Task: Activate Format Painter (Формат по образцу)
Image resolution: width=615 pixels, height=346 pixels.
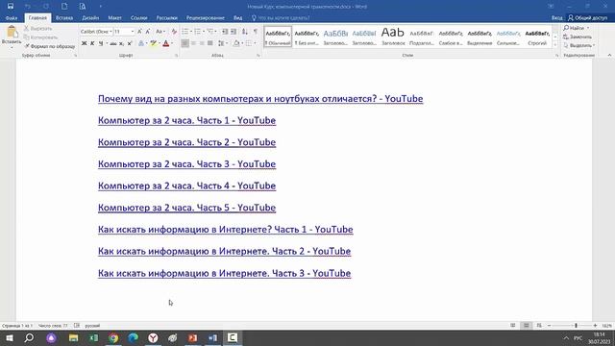Action: [x=49, y=46]
